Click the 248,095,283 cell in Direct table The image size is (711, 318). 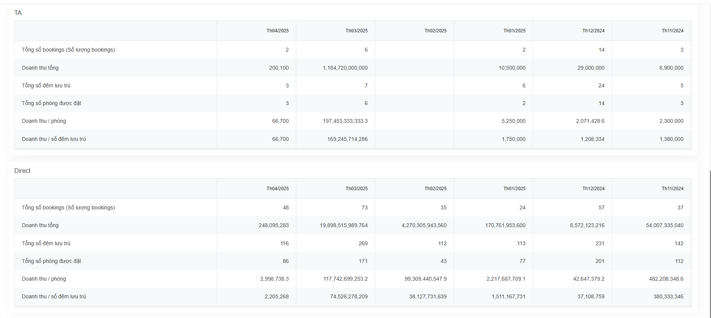[273, 225]
